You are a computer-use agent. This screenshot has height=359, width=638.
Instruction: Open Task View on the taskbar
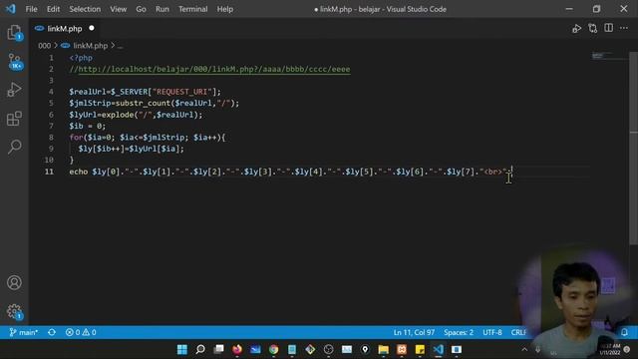click(219, 349)
